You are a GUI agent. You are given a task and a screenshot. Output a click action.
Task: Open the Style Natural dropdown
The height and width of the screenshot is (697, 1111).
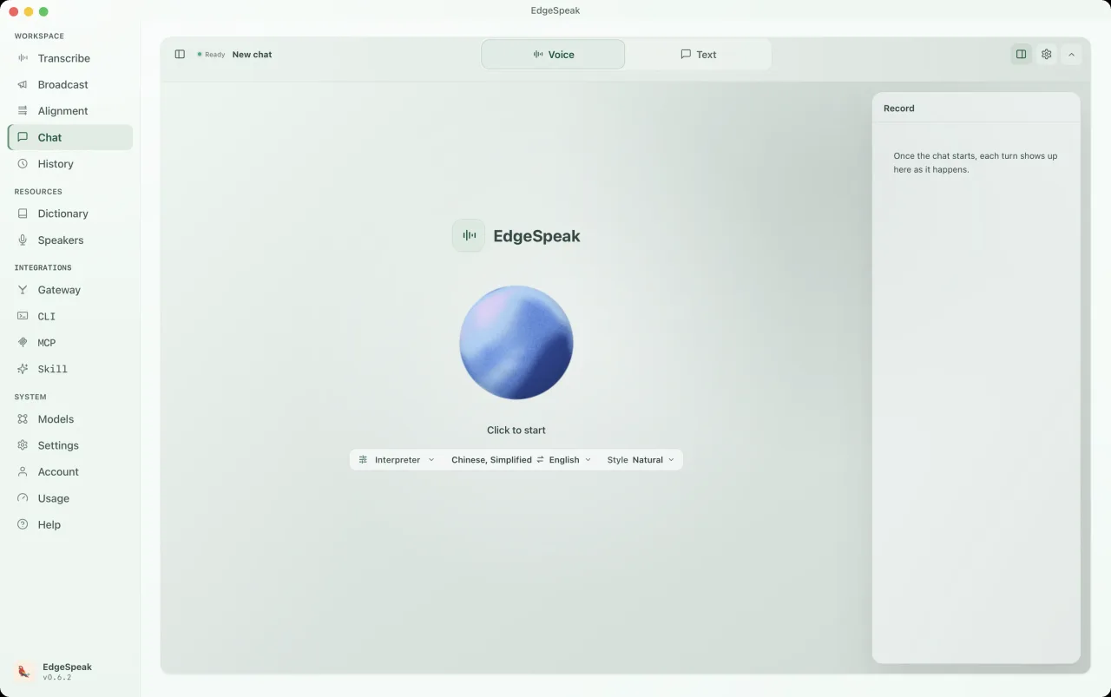[641, 460]
